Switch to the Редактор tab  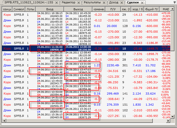coord(68,2)
